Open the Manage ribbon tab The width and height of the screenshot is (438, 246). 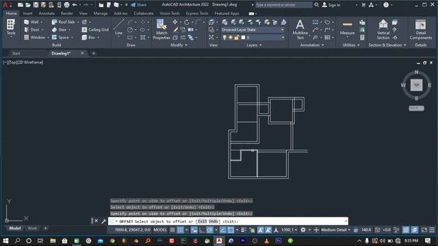[101, 14]
